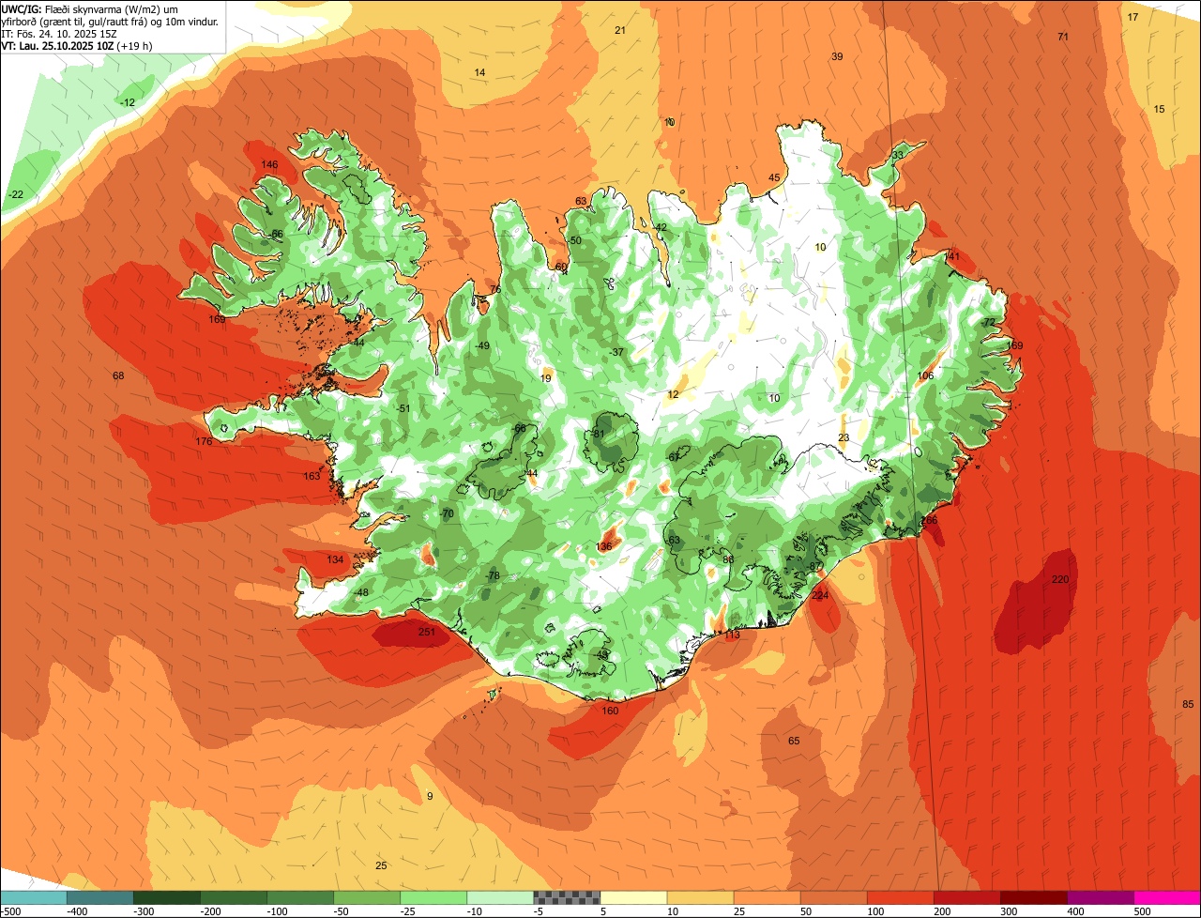Click the map value 17 in the top right corner
The image size is (1201, 918).
1133,17
